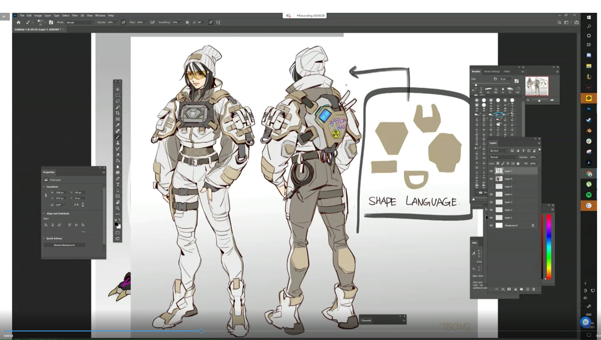Hide Layer 3 visibility eye
Image resolution: width=601 pixels, height=340 pixels.
491,202
